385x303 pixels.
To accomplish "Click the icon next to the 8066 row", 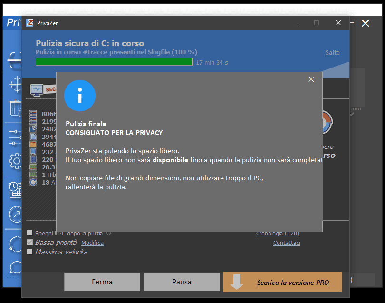I will tap(33, 114).
